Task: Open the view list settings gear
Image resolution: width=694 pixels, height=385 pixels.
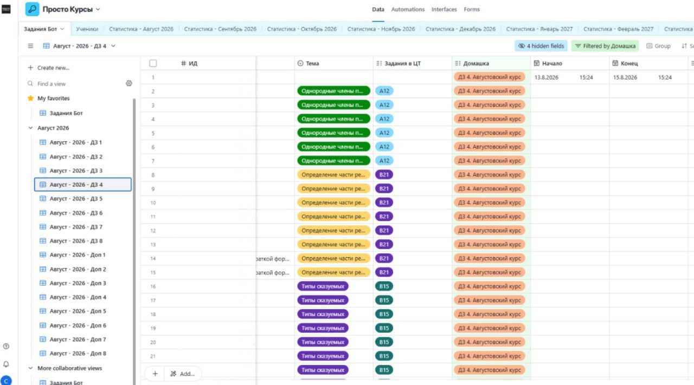Action: [x=129, y=83]
